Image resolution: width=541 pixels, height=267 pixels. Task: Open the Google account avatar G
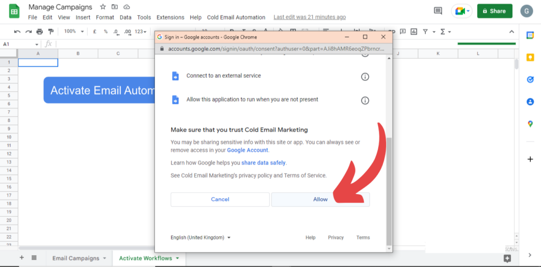(527, 11)
